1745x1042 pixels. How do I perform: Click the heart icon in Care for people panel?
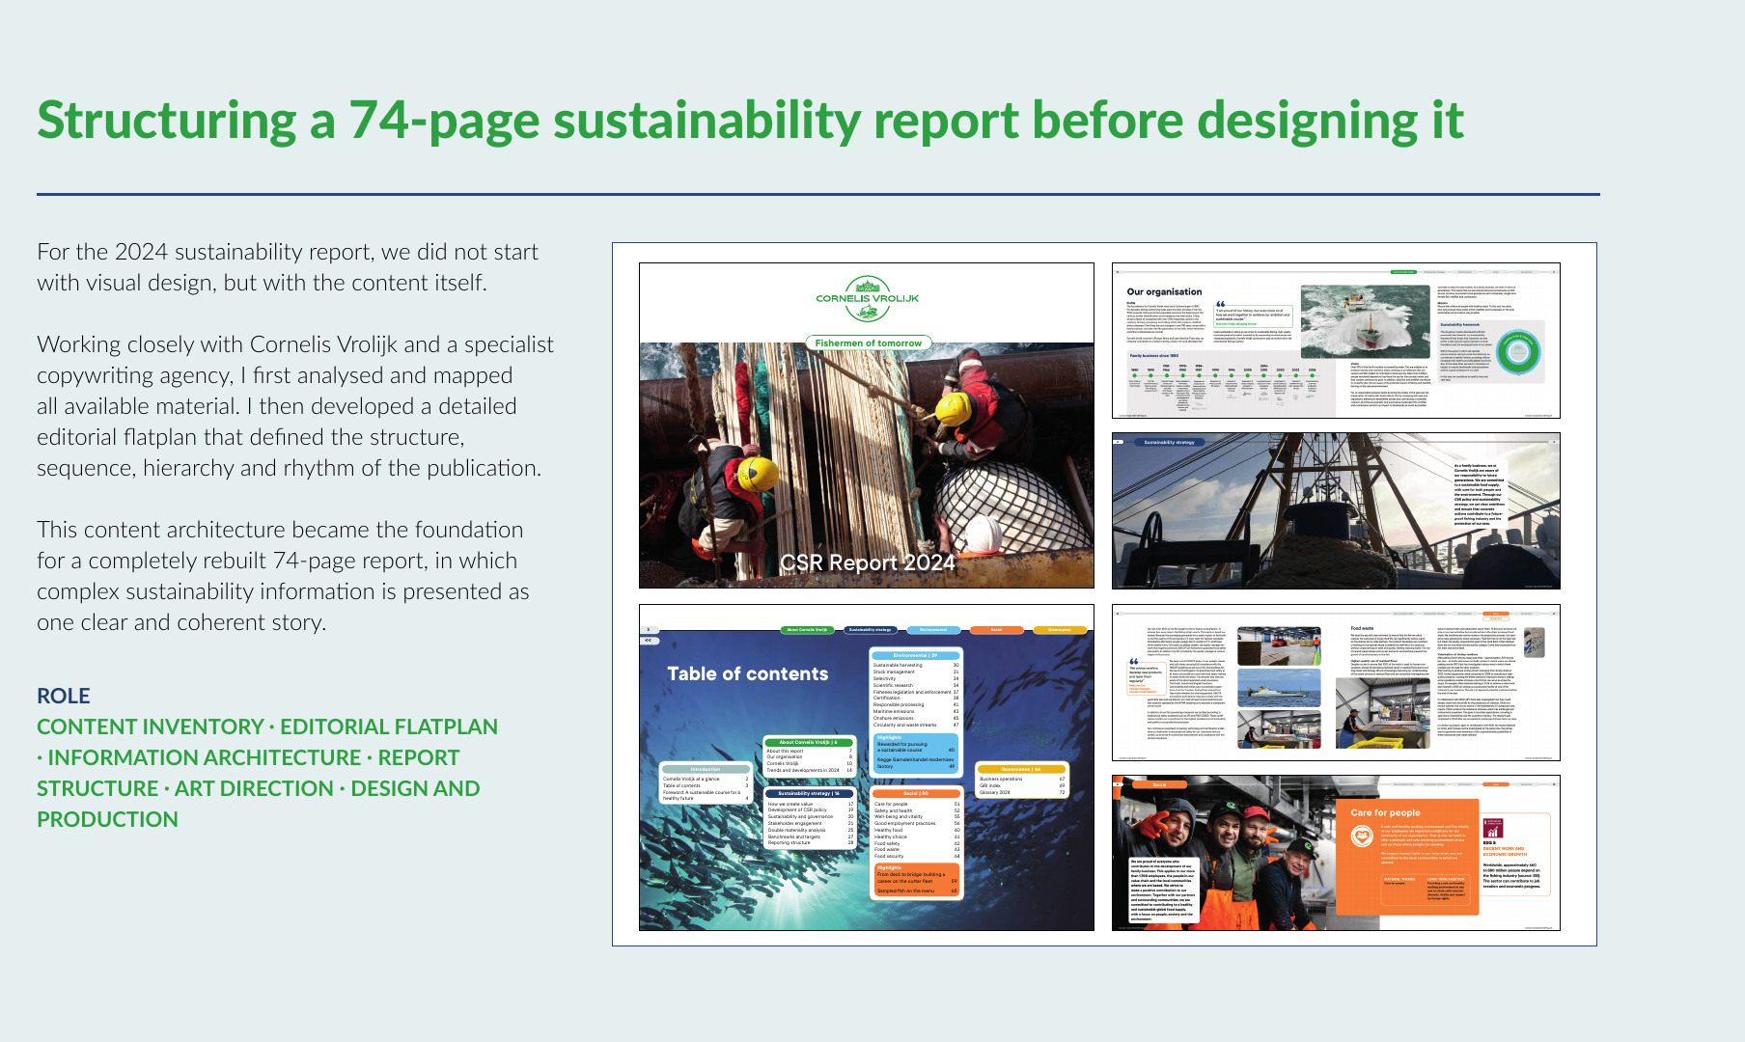(1362, 836)
